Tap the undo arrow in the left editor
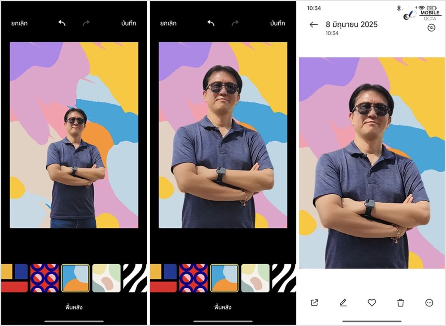The height and width of the screenshot is (326, 446). click(x=62, y=23)
